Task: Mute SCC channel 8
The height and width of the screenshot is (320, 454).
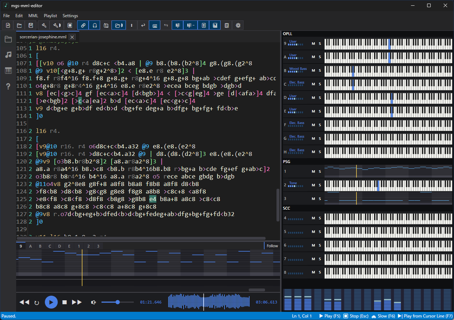Action: [x=313, y=272]
